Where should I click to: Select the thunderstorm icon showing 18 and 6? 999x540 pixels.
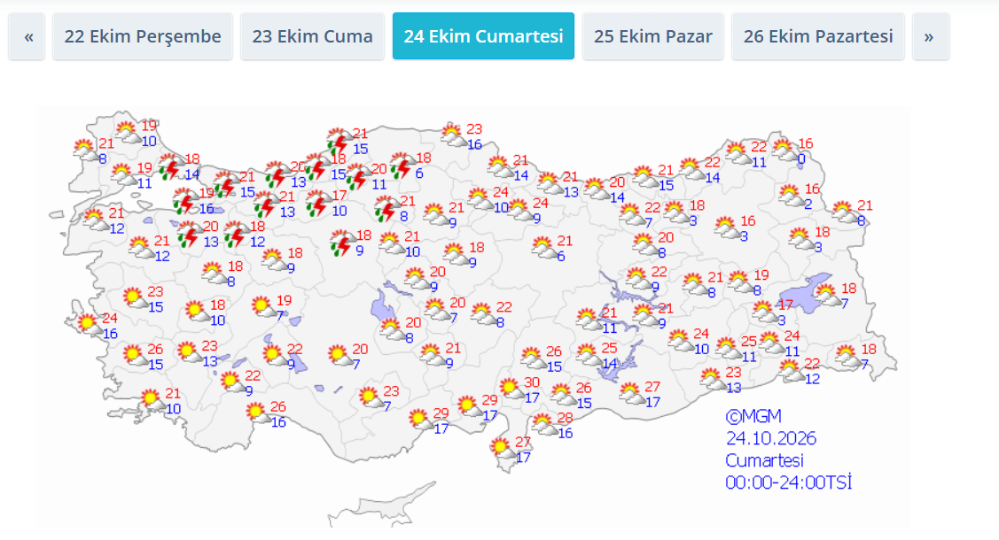(402, 165)
